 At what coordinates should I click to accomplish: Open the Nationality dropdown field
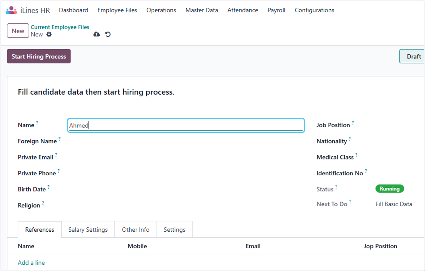[x=400, y=141]
